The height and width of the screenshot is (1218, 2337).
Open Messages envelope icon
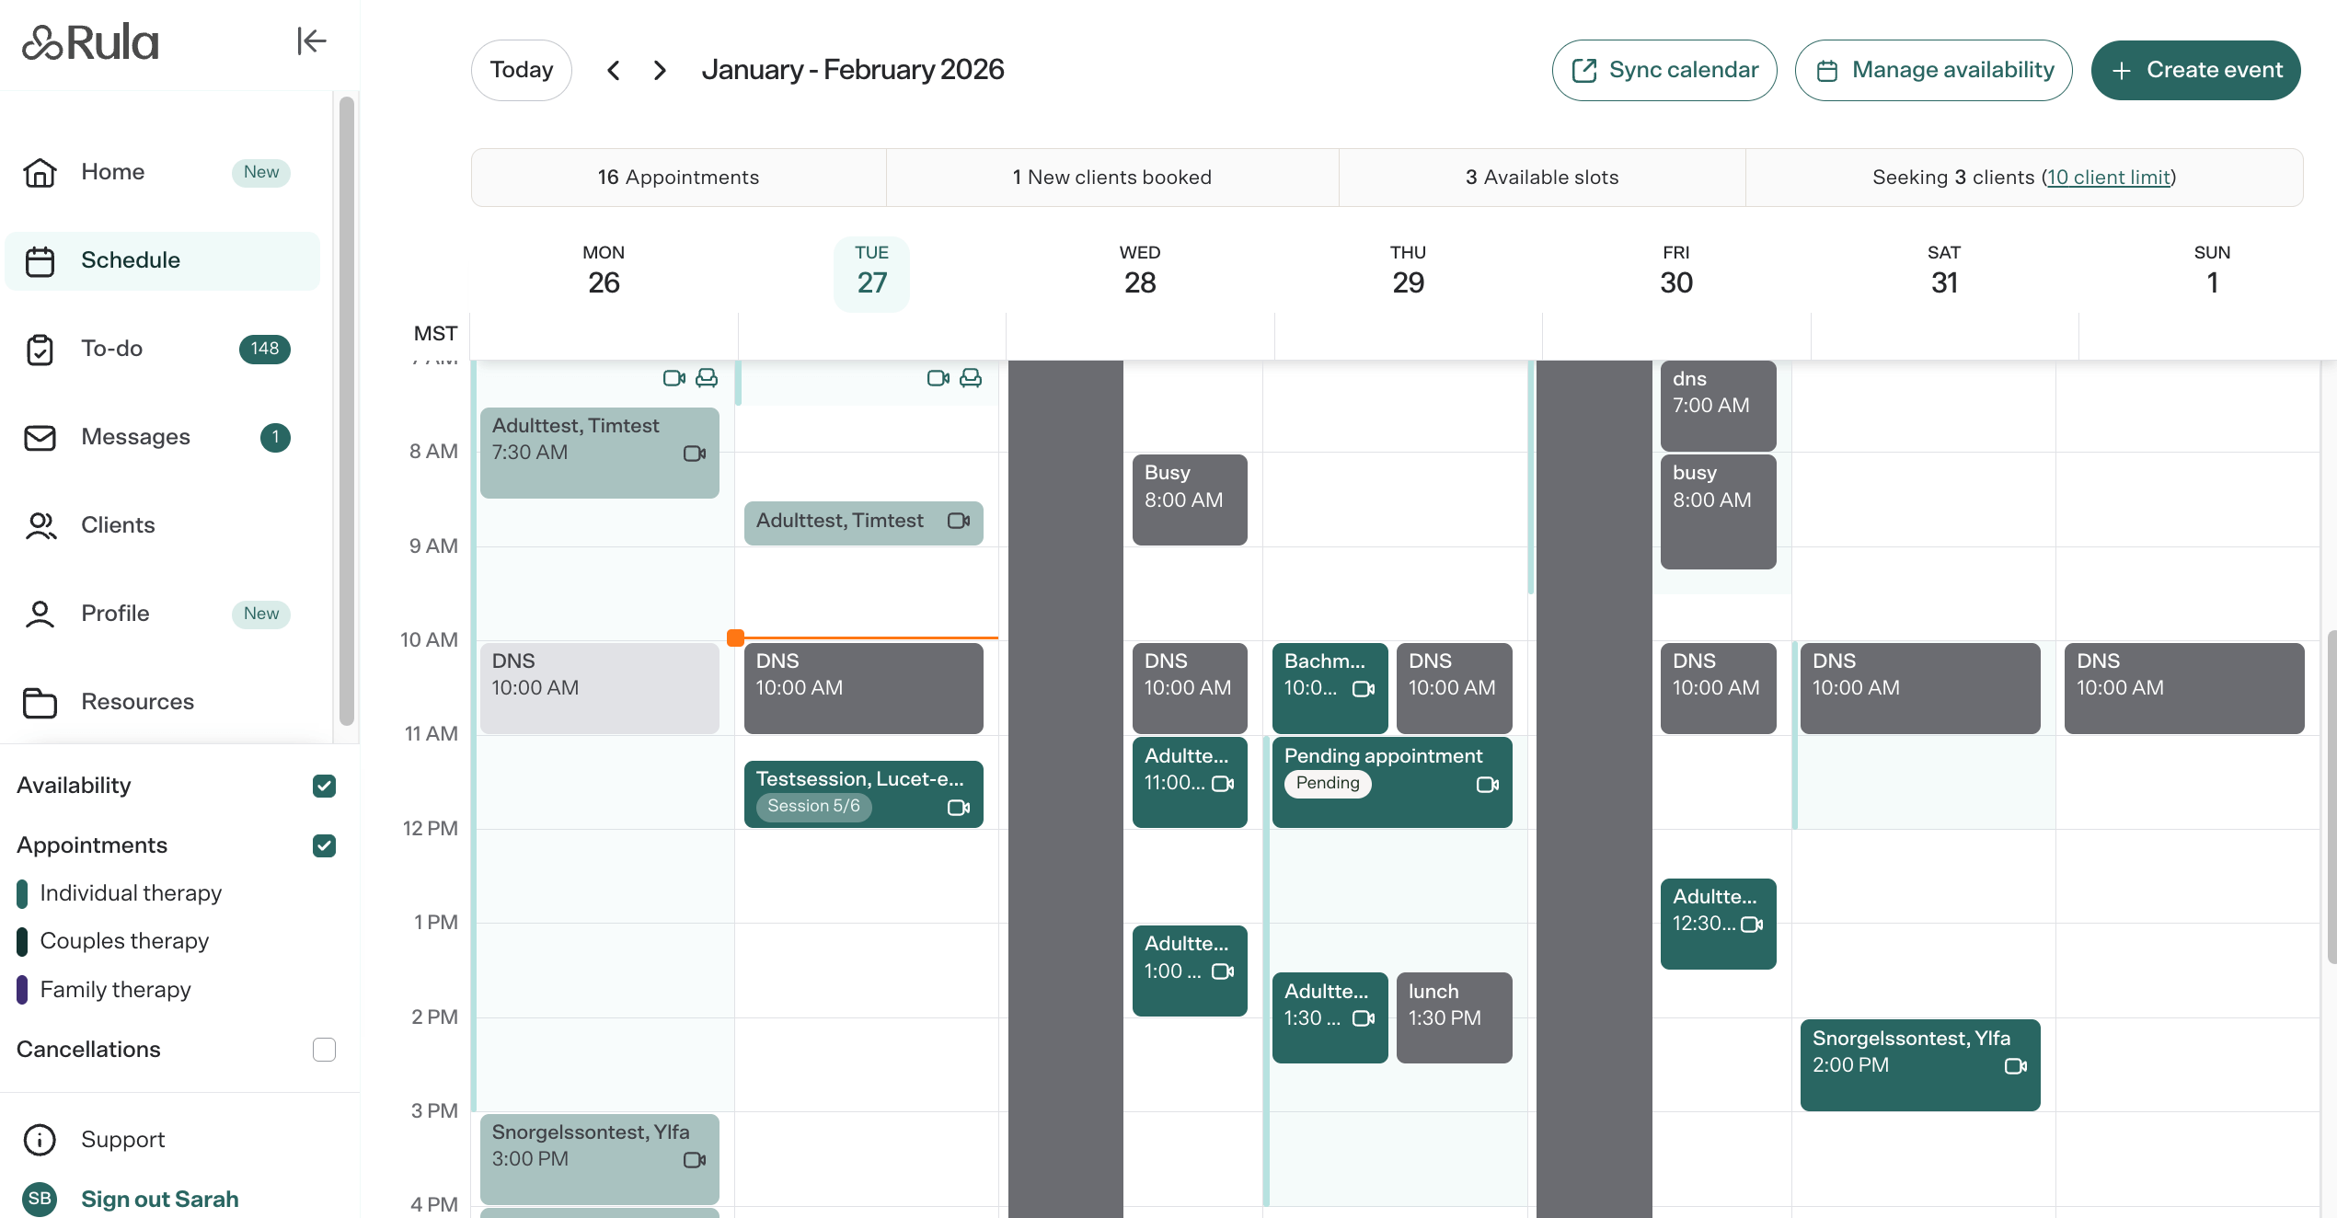40,437
